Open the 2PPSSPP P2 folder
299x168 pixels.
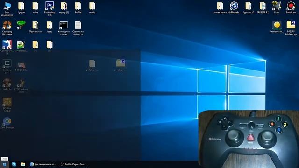coord(263,8)
